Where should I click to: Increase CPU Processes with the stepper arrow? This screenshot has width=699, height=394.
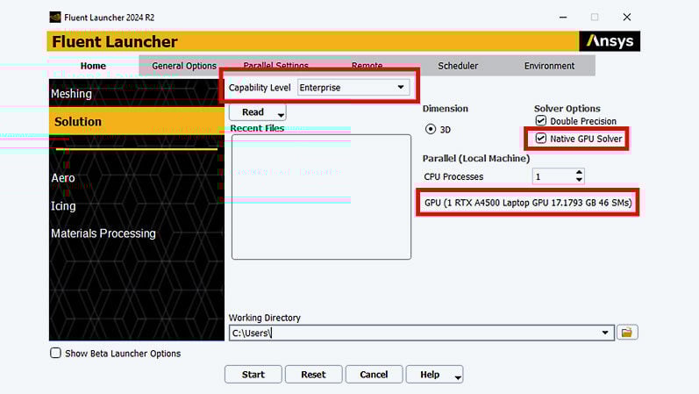579,173
